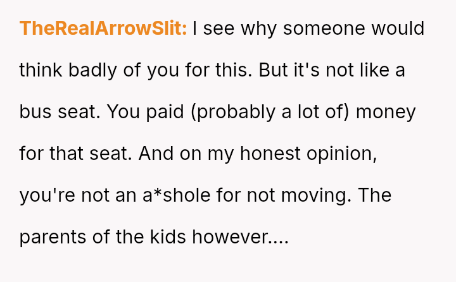Click the word "But" in the comment
Screen dimensions: 456x282
[274, 70]
